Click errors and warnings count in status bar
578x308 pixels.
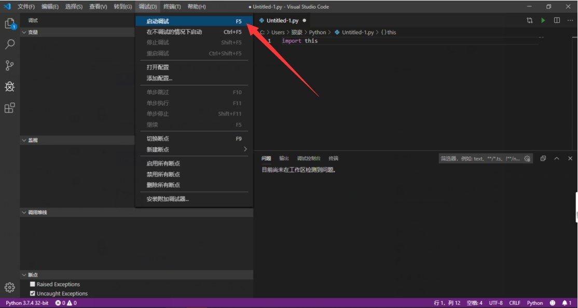[x=66, y=303]
